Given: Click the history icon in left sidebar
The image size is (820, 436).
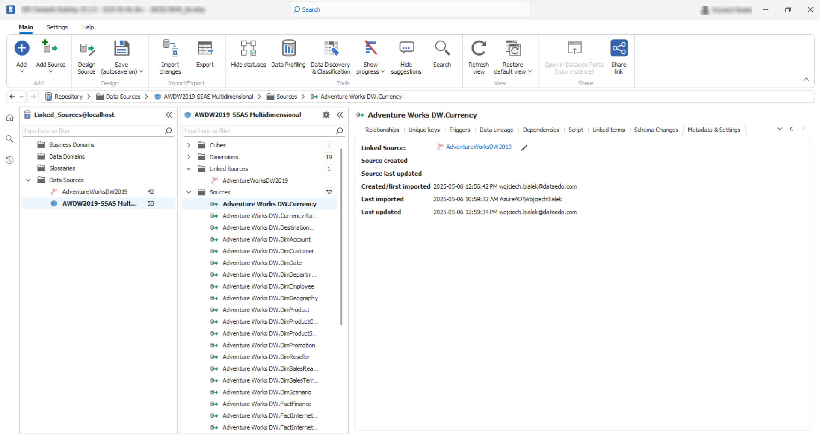Looking at the screenshot, I should (x=10, y=160).
